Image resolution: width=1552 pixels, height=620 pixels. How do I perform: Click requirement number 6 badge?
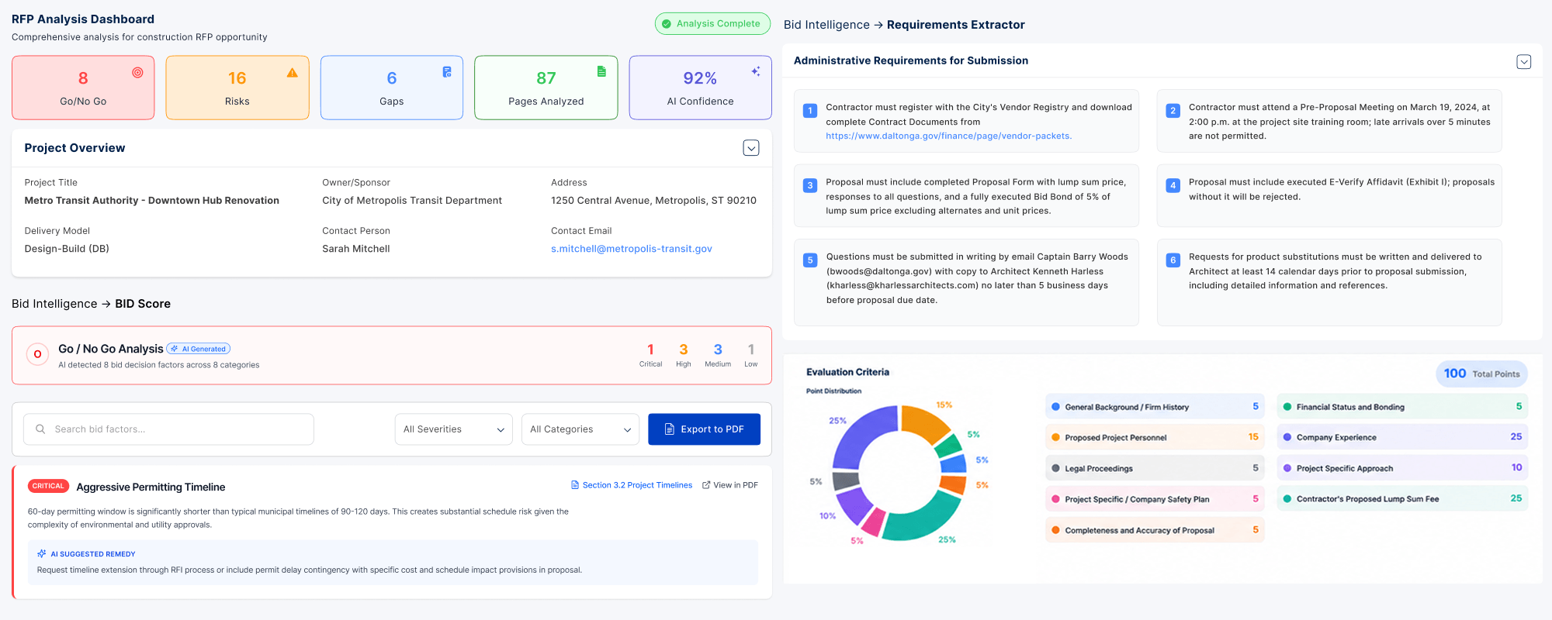[1173, 260]
